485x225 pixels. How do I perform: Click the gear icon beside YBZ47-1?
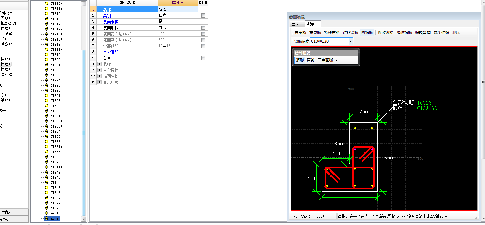pos(46,203)
